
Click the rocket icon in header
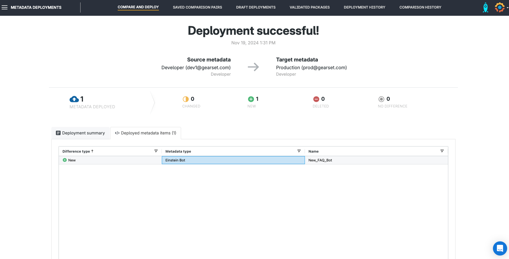click(485, 7)
